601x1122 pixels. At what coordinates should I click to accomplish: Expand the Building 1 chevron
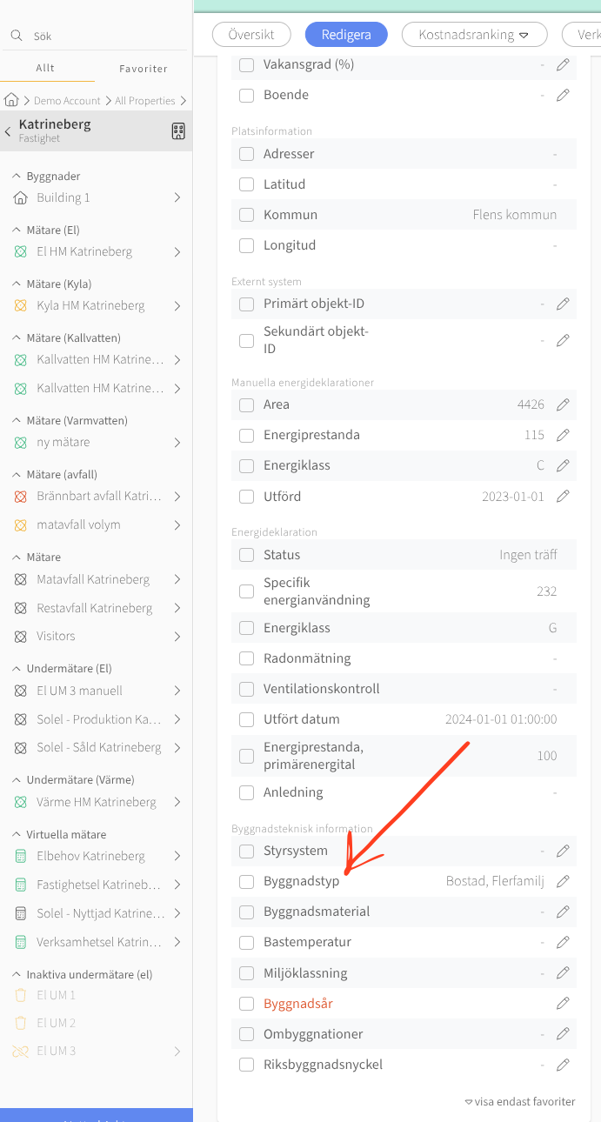point(177,198)
